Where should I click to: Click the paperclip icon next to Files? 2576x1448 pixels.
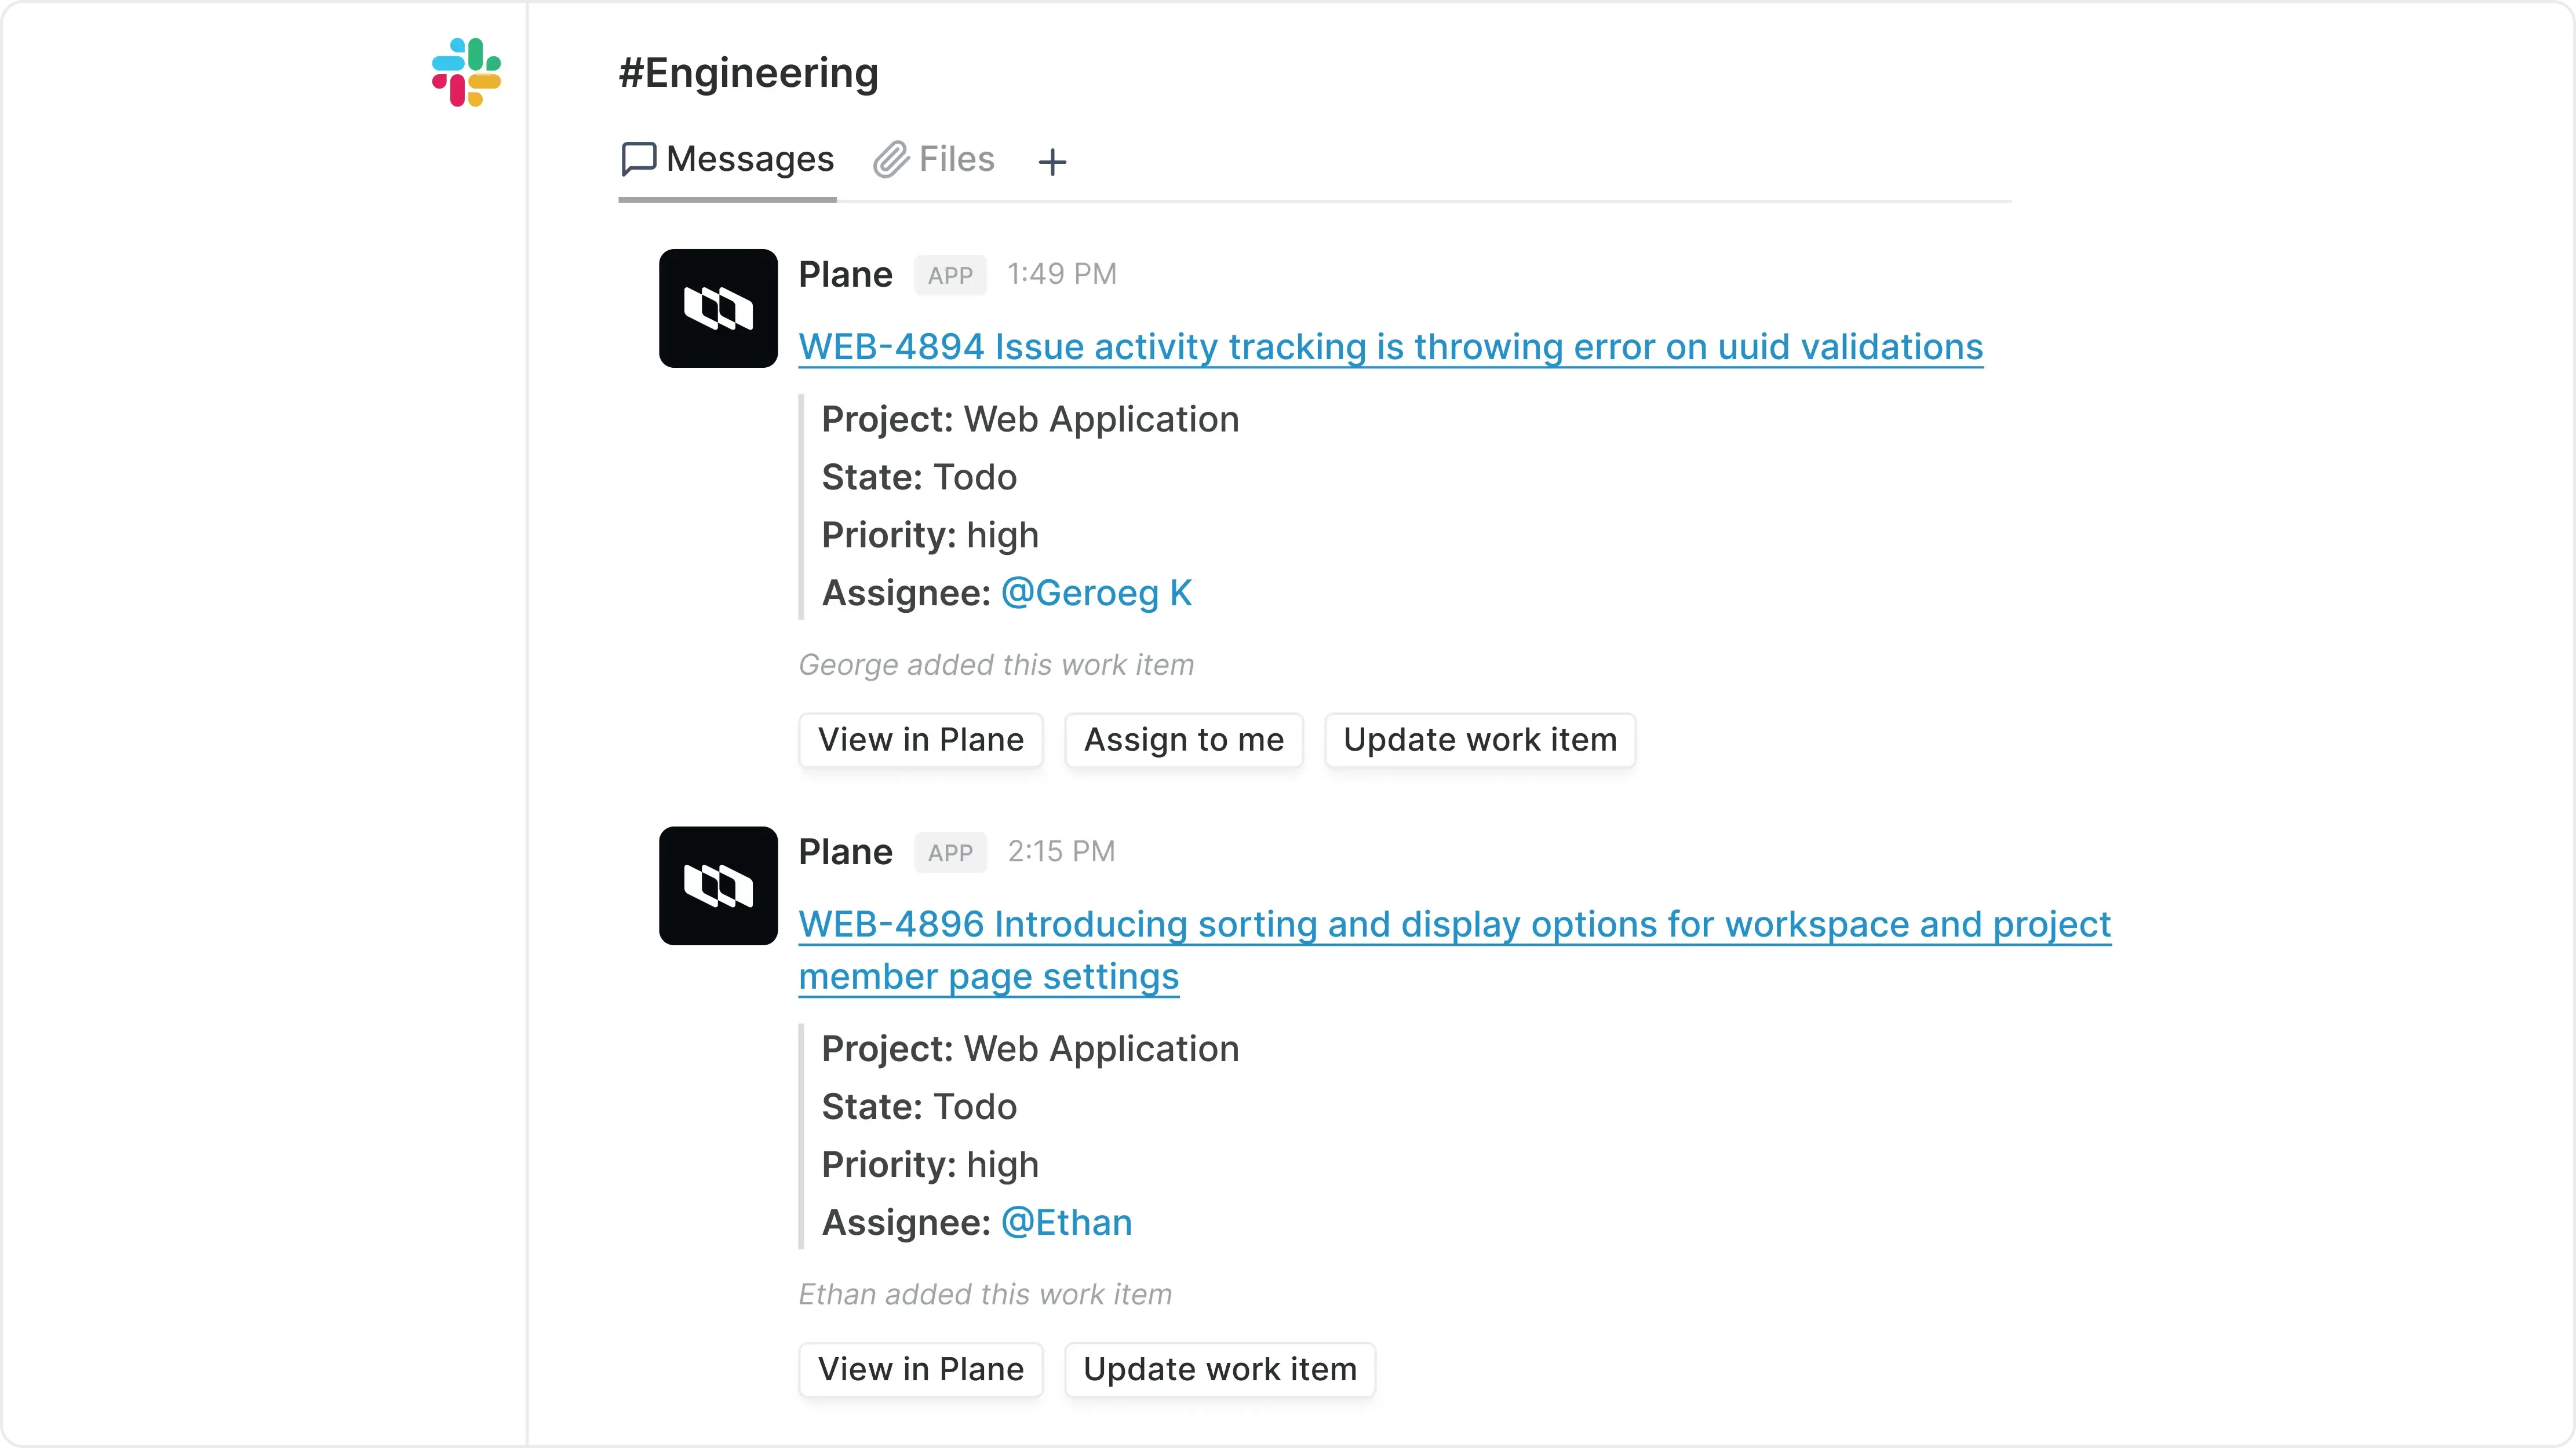click(x=890, y=159)
